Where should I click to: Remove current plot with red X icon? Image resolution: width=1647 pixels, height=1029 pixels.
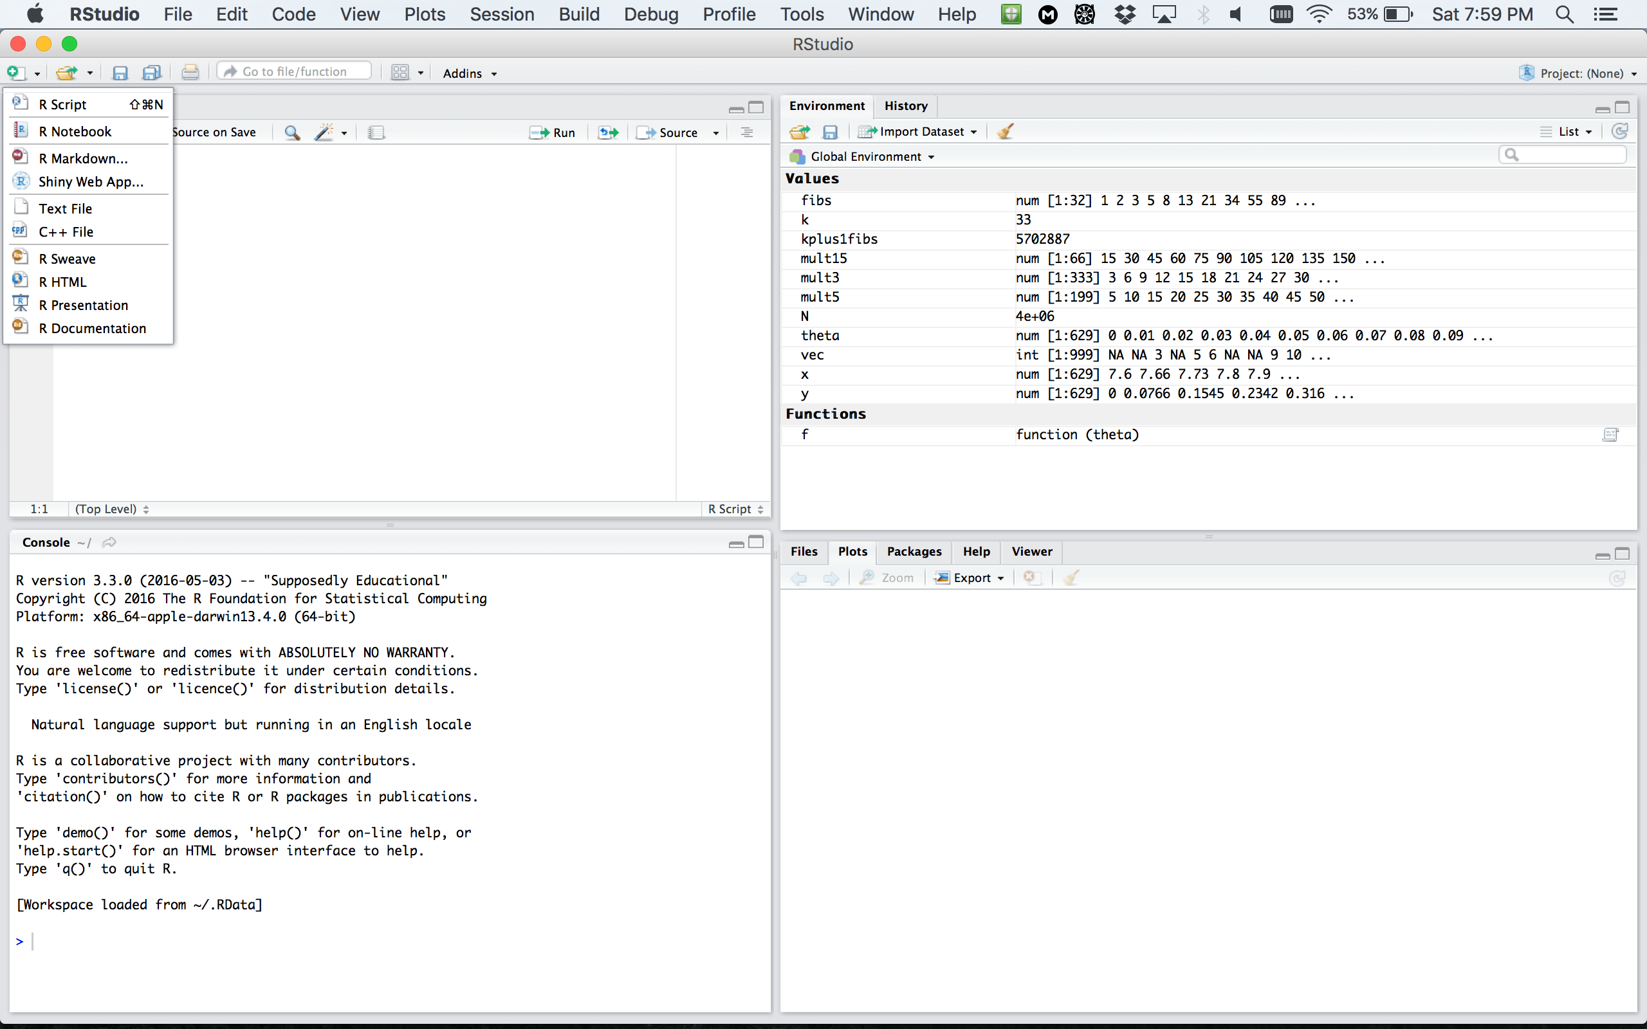[1033, 577]
